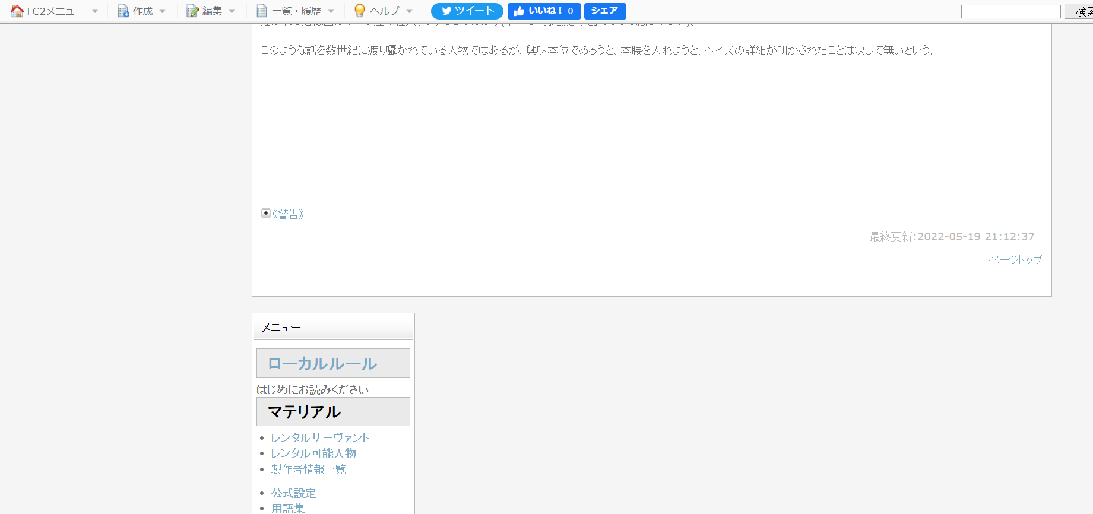Click the list and history document icon
The width and height of the screenshot is (1093, 514).
coord(262,11)
